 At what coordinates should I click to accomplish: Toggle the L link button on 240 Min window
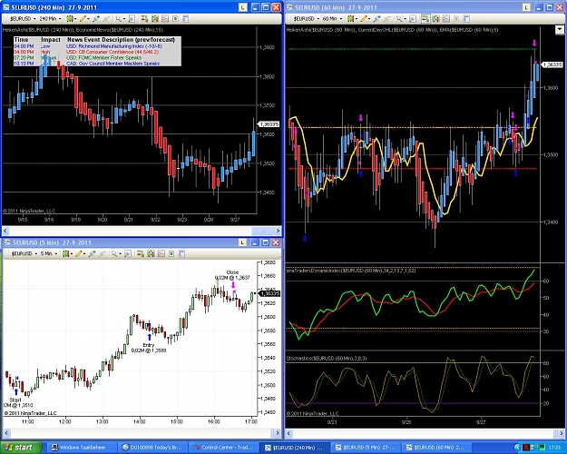click(242, 7)
